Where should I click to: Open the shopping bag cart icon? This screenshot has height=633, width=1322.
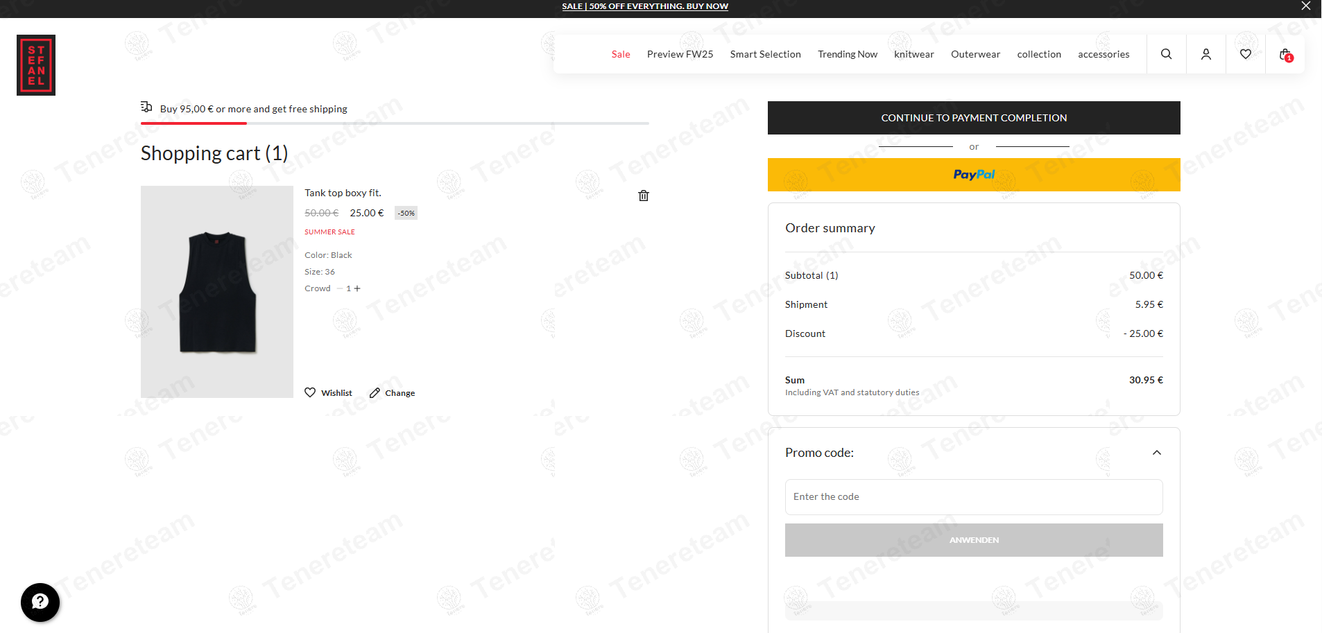1286,55
